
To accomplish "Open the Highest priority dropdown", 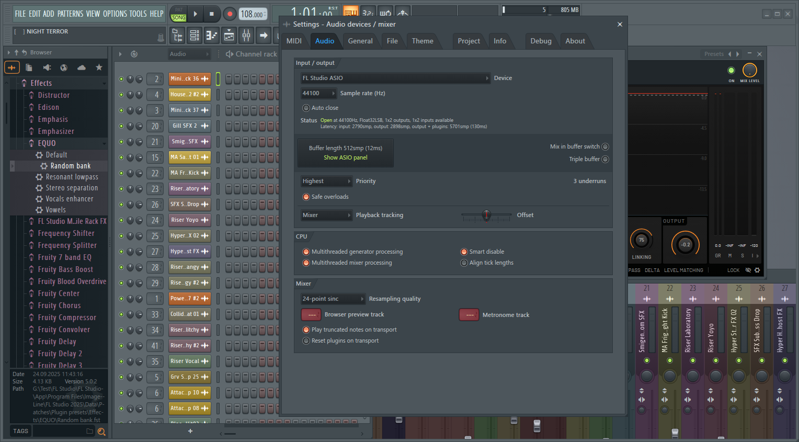I will [x=326, y=182].
